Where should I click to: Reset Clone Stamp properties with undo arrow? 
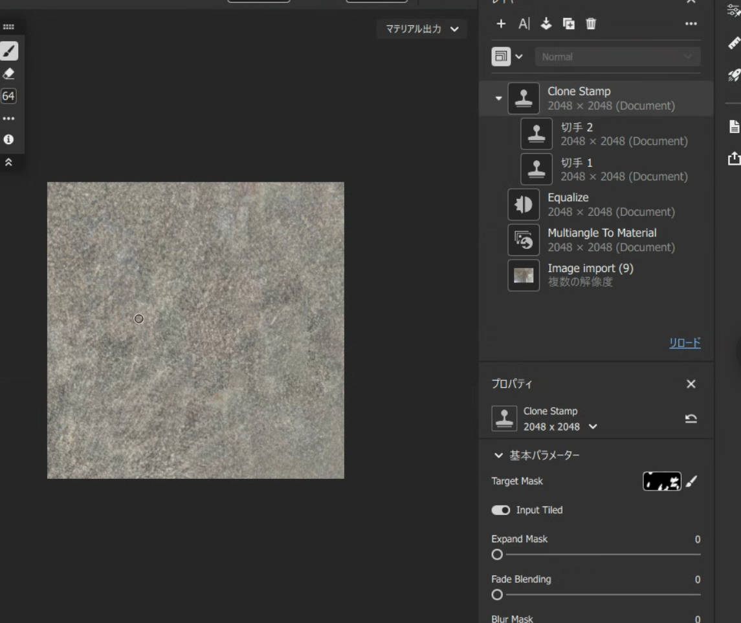click(691, 419)
